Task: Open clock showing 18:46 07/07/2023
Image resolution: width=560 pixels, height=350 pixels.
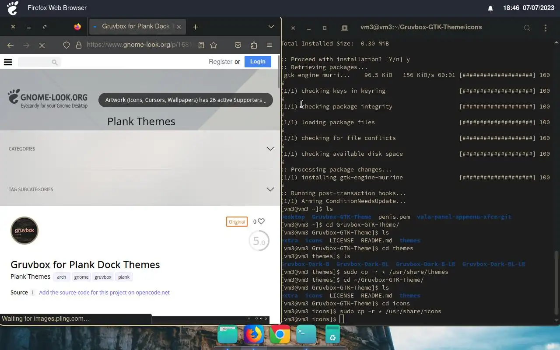Action: pos(528,8)
